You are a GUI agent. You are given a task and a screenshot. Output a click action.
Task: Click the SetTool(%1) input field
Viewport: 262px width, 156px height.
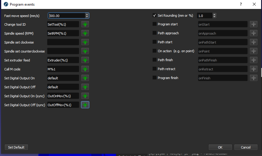(63, 24)
